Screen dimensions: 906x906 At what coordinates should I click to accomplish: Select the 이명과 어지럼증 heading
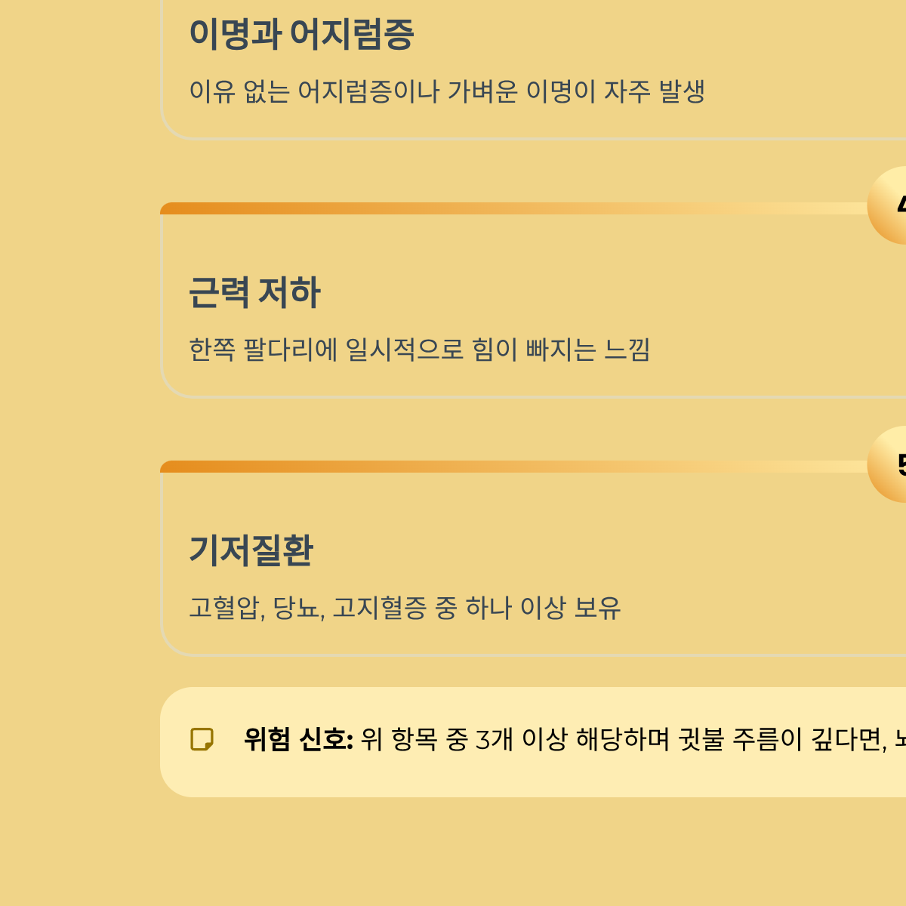(x=301, y=34)
